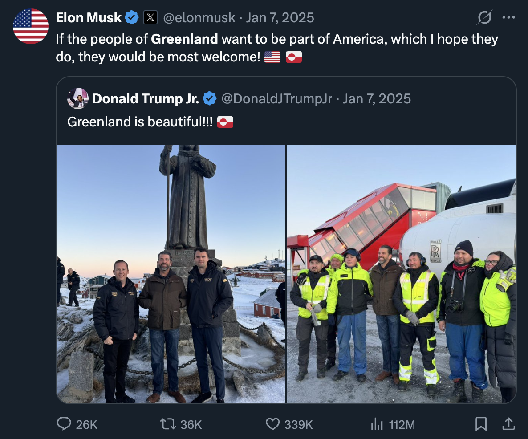Viewport: 528px width, 439px height.
Task: Click the X affiliation badge
Action: 150,18
